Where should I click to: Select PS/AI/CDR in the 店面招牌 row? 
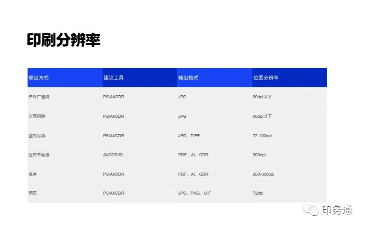pos(114,116)
